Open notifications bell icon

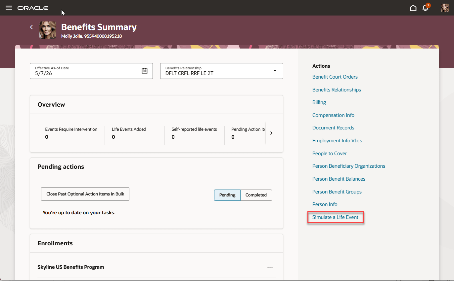tap(426, 8)
